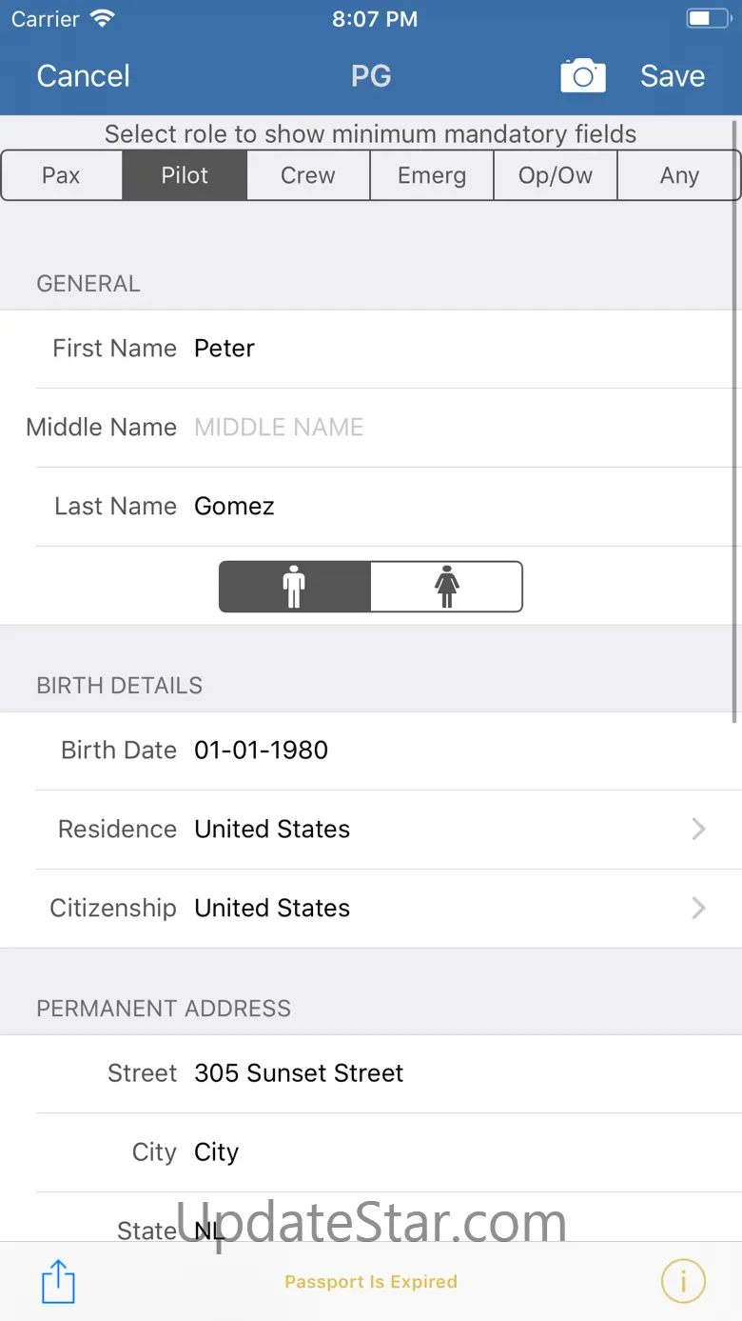Expand the Citizenship country chevron
The image size is (742, 1321).
click(x=698, y=909)
